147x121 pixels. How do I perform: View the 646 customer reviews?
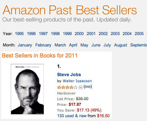(x=88, y=87)
